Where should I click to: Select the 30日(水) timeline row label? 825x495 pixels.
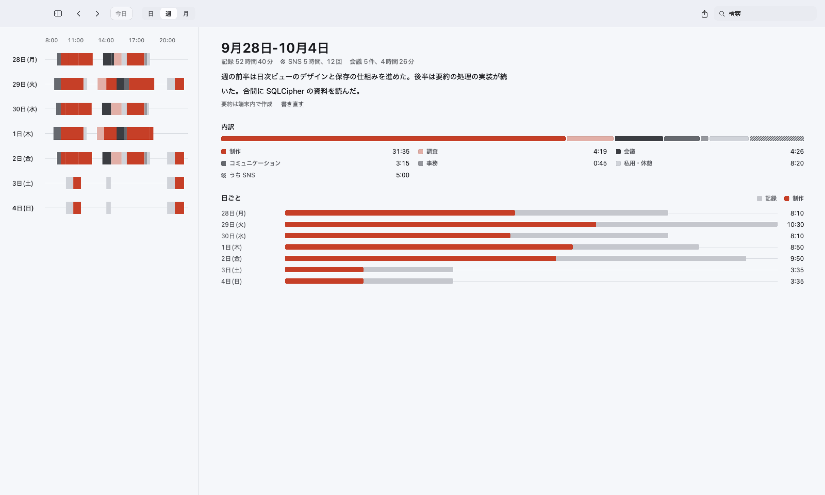pyautogui.click(x=25, y=109)
